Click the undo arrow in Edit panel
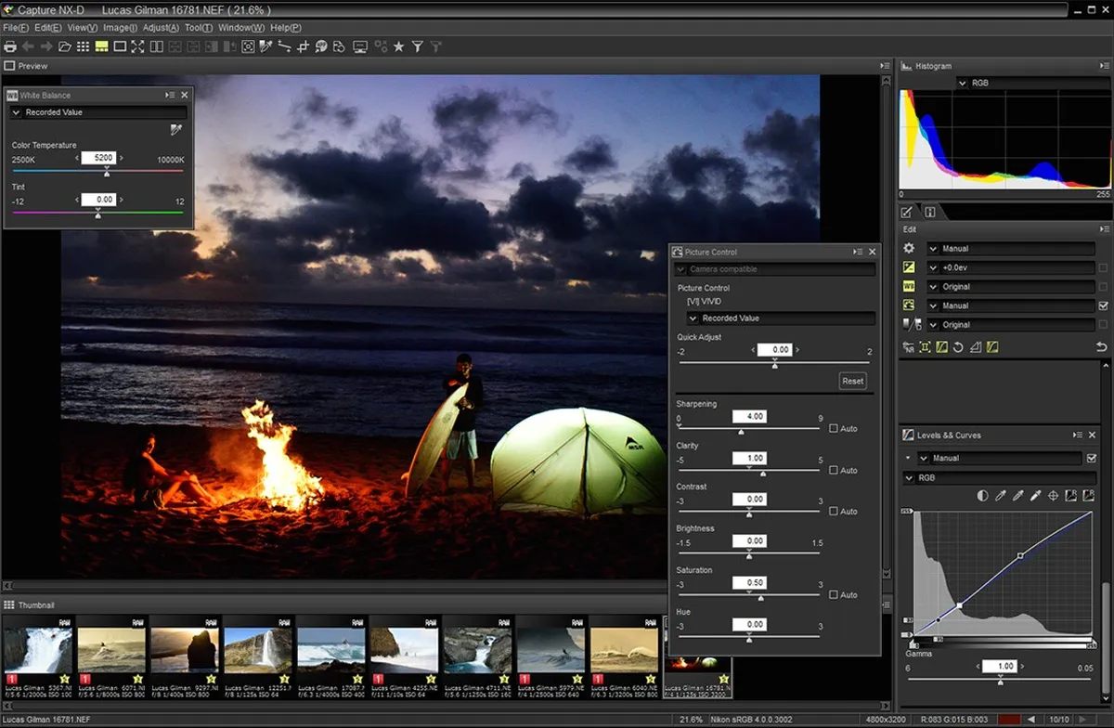The height and width of the screenshot is (728, 1114). [1102, 346]
